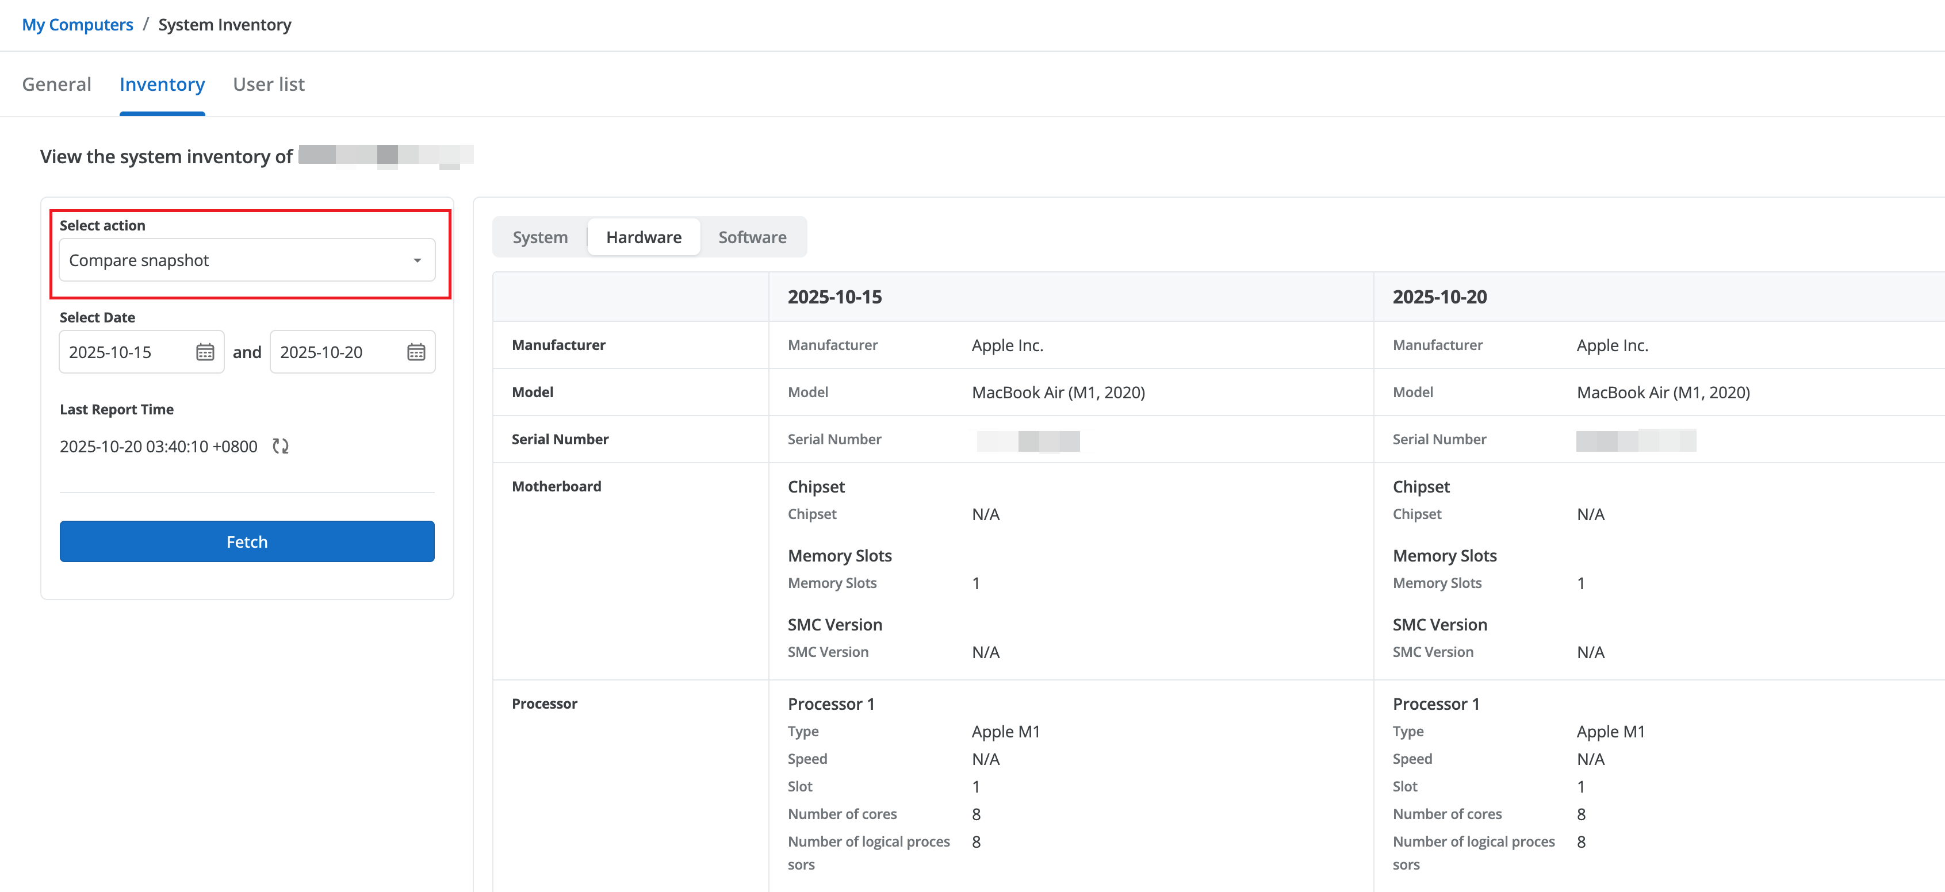Click the 2025-10-20 column header

[x=1440, y=297]
